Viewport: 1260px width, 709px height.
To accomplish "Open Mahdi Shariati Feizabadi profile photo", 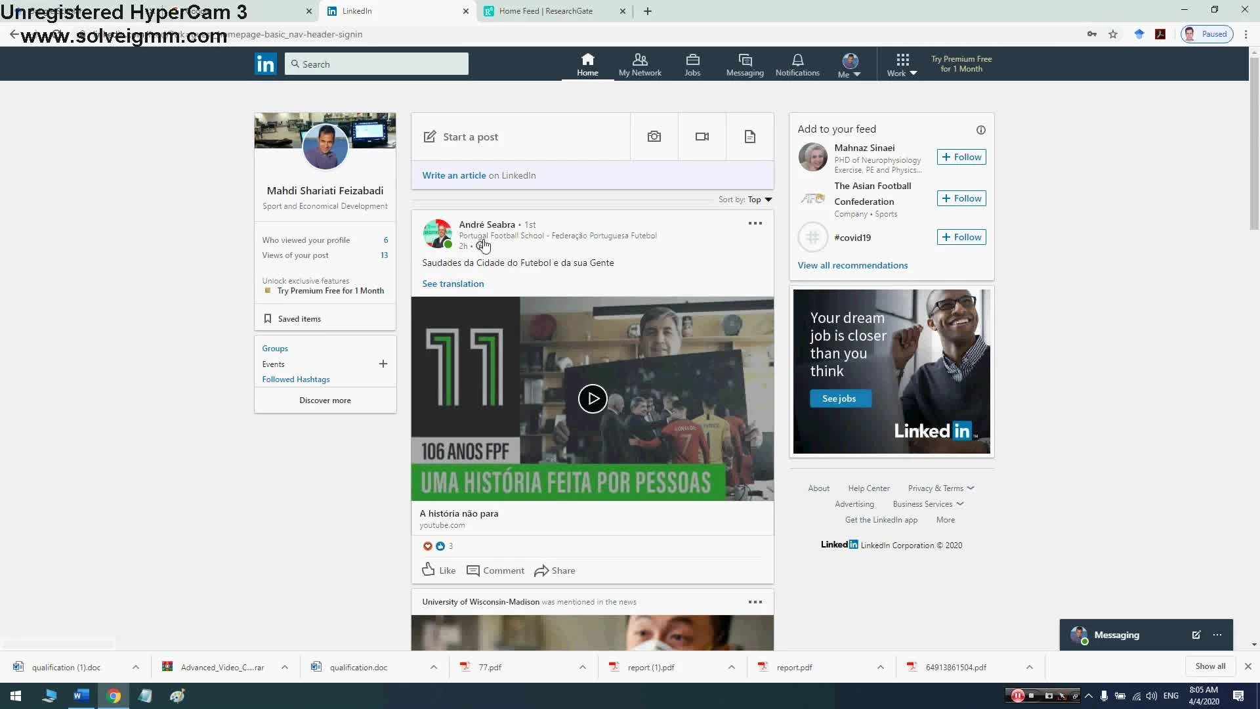I will tap(325, 146).
